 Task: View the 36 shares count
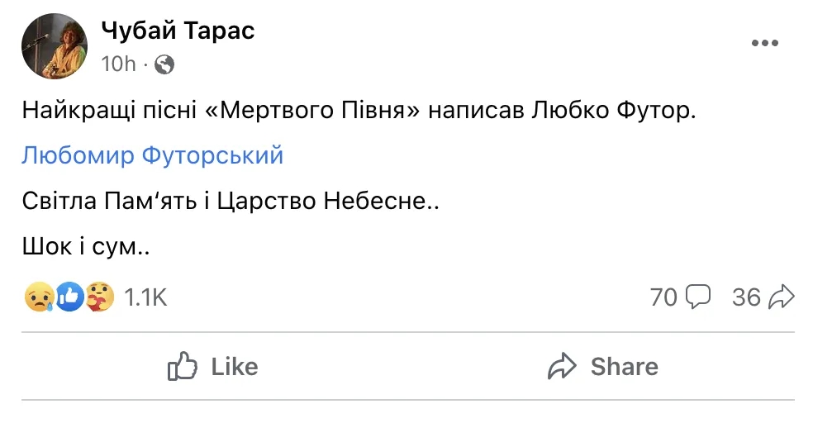pyautogui.click(x=746, y=297)
